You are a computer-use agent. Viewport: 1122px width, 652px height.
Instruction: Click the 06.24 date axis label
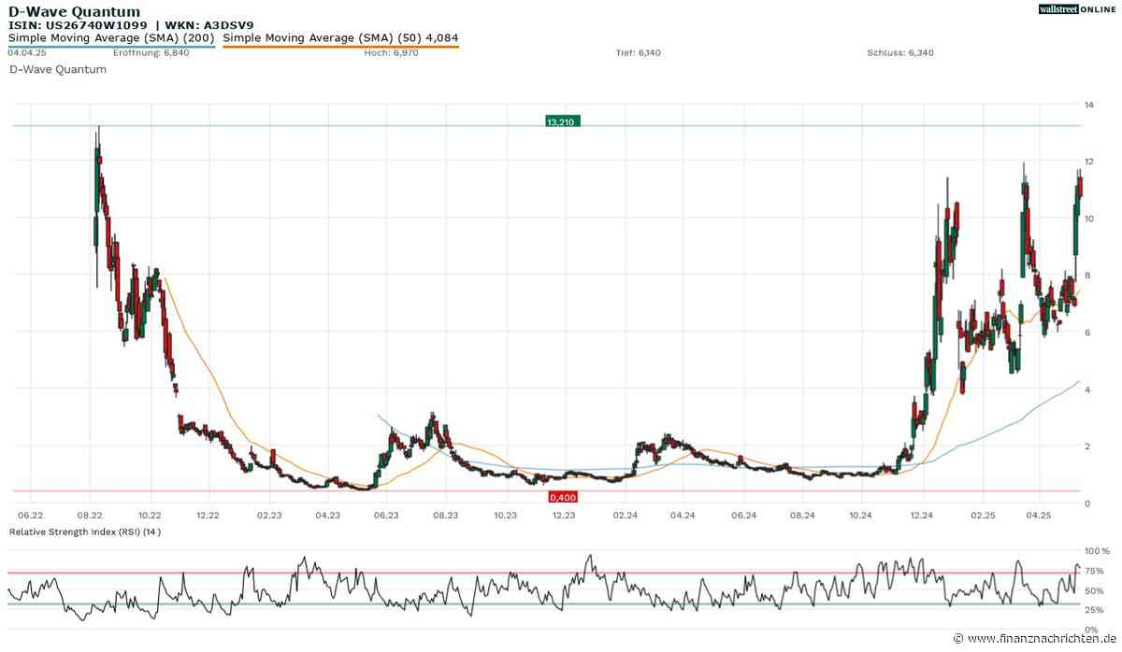[743, 514]
